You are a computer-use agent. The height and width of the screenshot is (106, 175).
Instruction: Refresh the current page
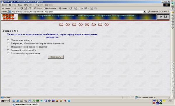pyautogui.click(x=26, y=8)
